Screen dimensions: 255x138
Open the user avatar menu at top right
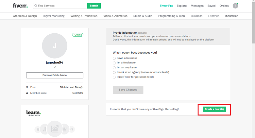pyautogui.click(x=235, y=6)
